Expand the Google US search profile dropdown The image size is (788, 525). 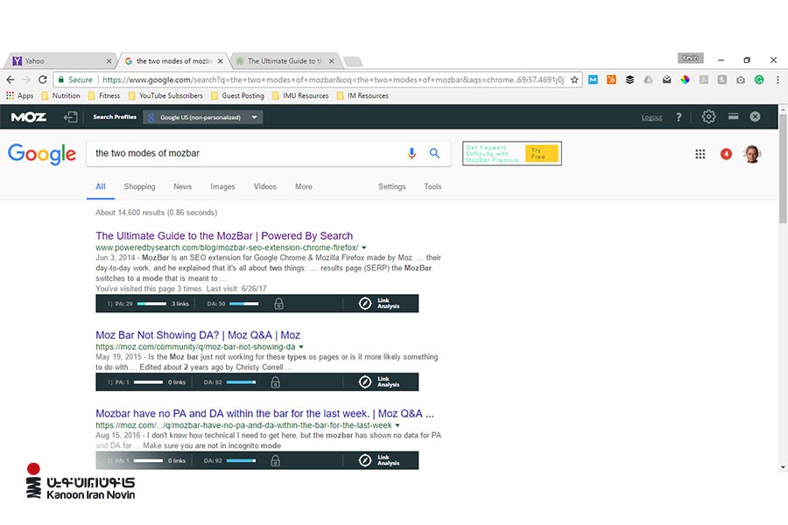(255, 117)
